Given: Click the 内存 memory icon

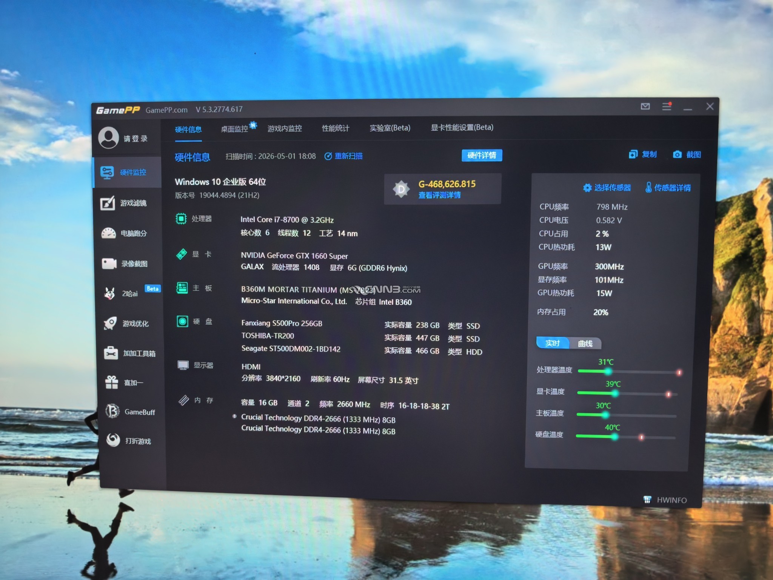Looking at the screenshot, I should click(x=183, y=400).
